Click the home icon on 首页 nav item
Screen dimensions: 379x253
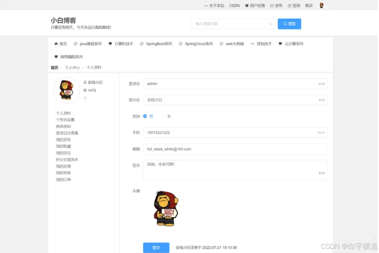coord(56,44)
